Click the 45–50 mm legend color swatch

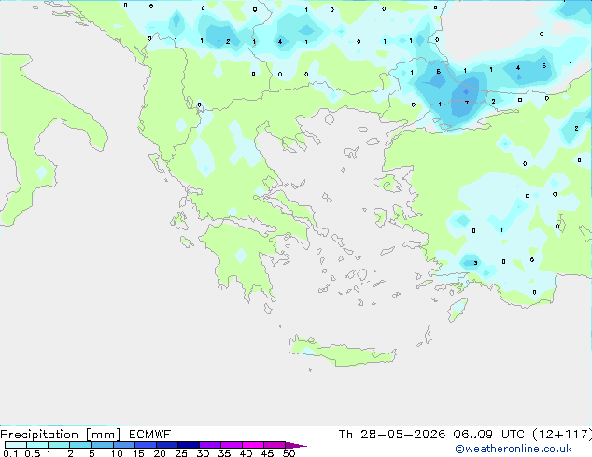275,445
